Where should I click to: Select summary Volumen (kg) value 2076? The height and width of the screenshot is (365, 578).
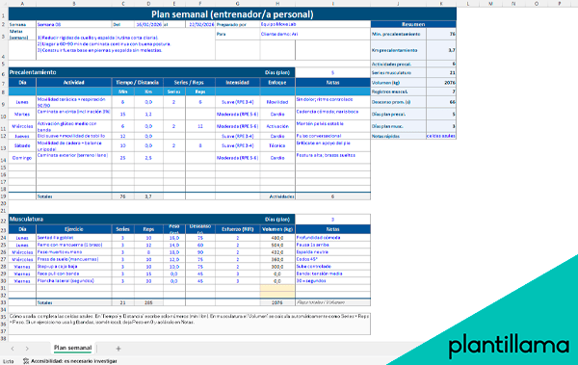pyautogui.click(x=441, y=83)
